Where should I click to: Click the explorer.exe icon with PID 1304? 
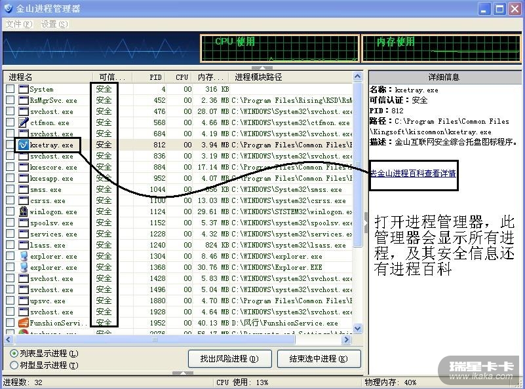coord(24,256)
